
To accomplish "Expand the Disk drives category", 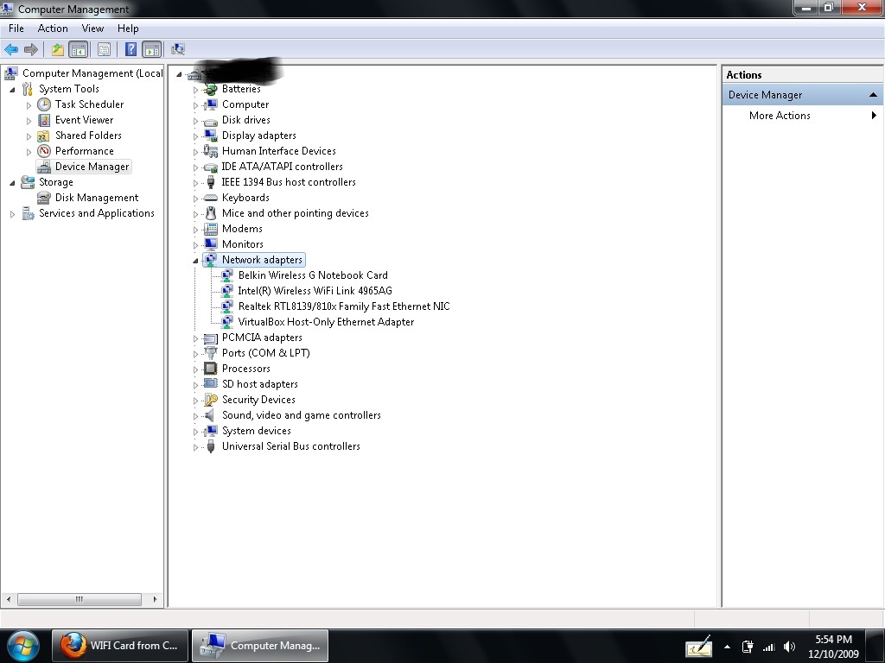I will [196, 121].
